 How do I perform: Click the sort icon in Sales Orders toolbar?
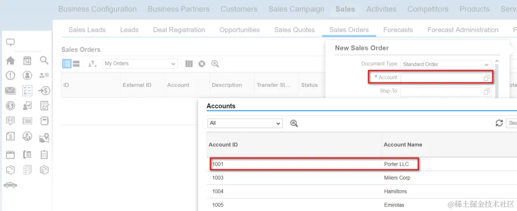(x=93, y=64)
